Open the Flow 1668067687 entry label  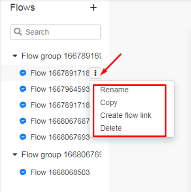coord(60,121)
